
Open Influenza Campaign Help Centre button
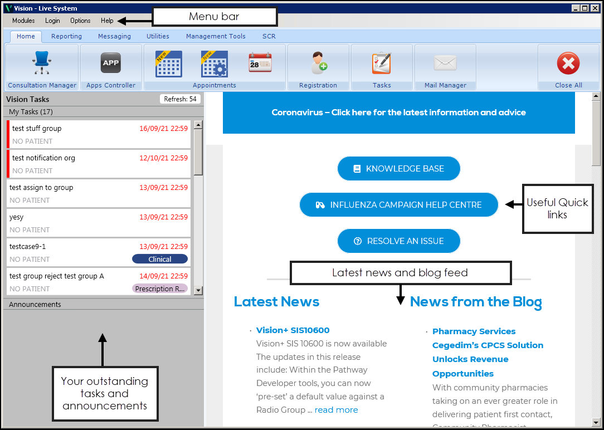click(x=399, y=205)
